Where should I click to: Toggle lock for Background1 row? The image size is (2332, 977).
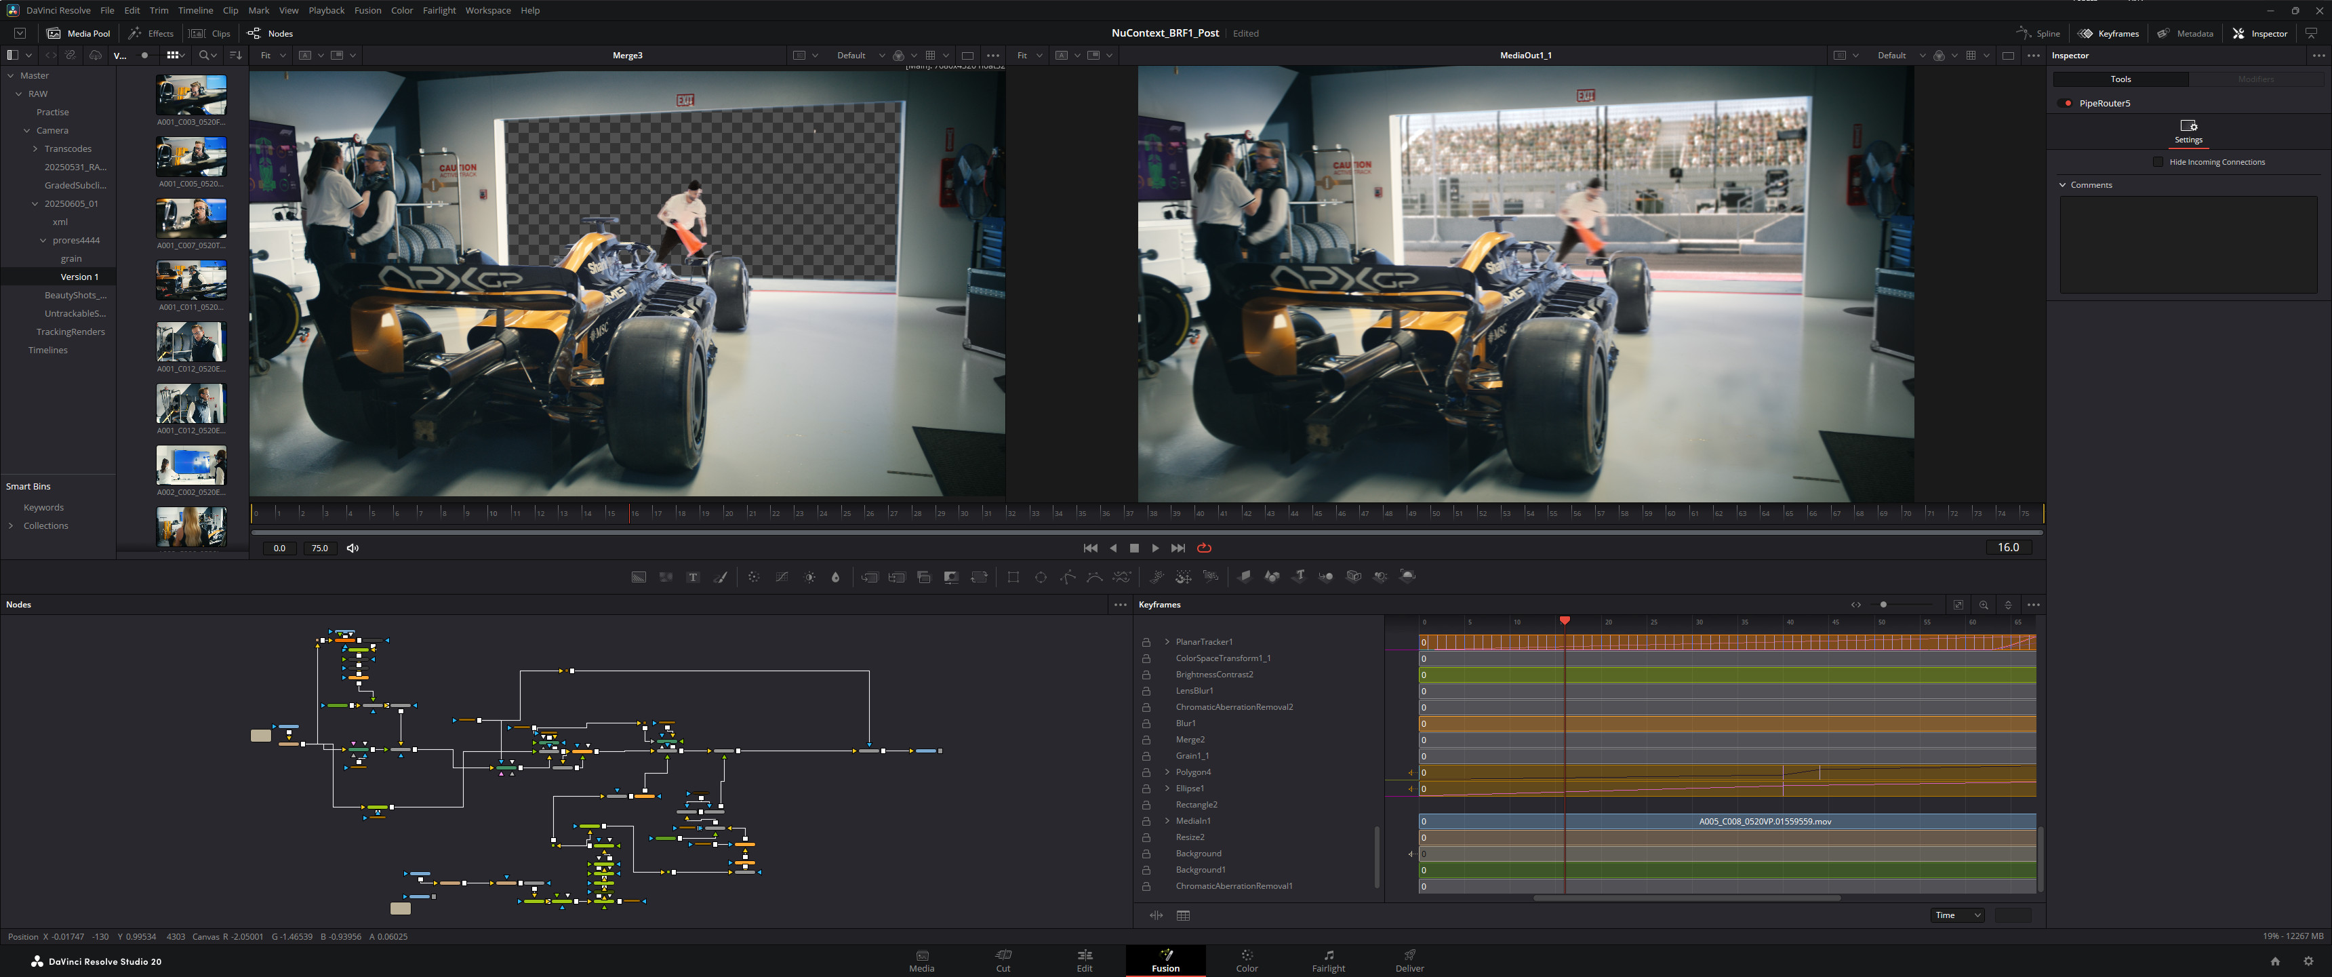click(1146, 870)
